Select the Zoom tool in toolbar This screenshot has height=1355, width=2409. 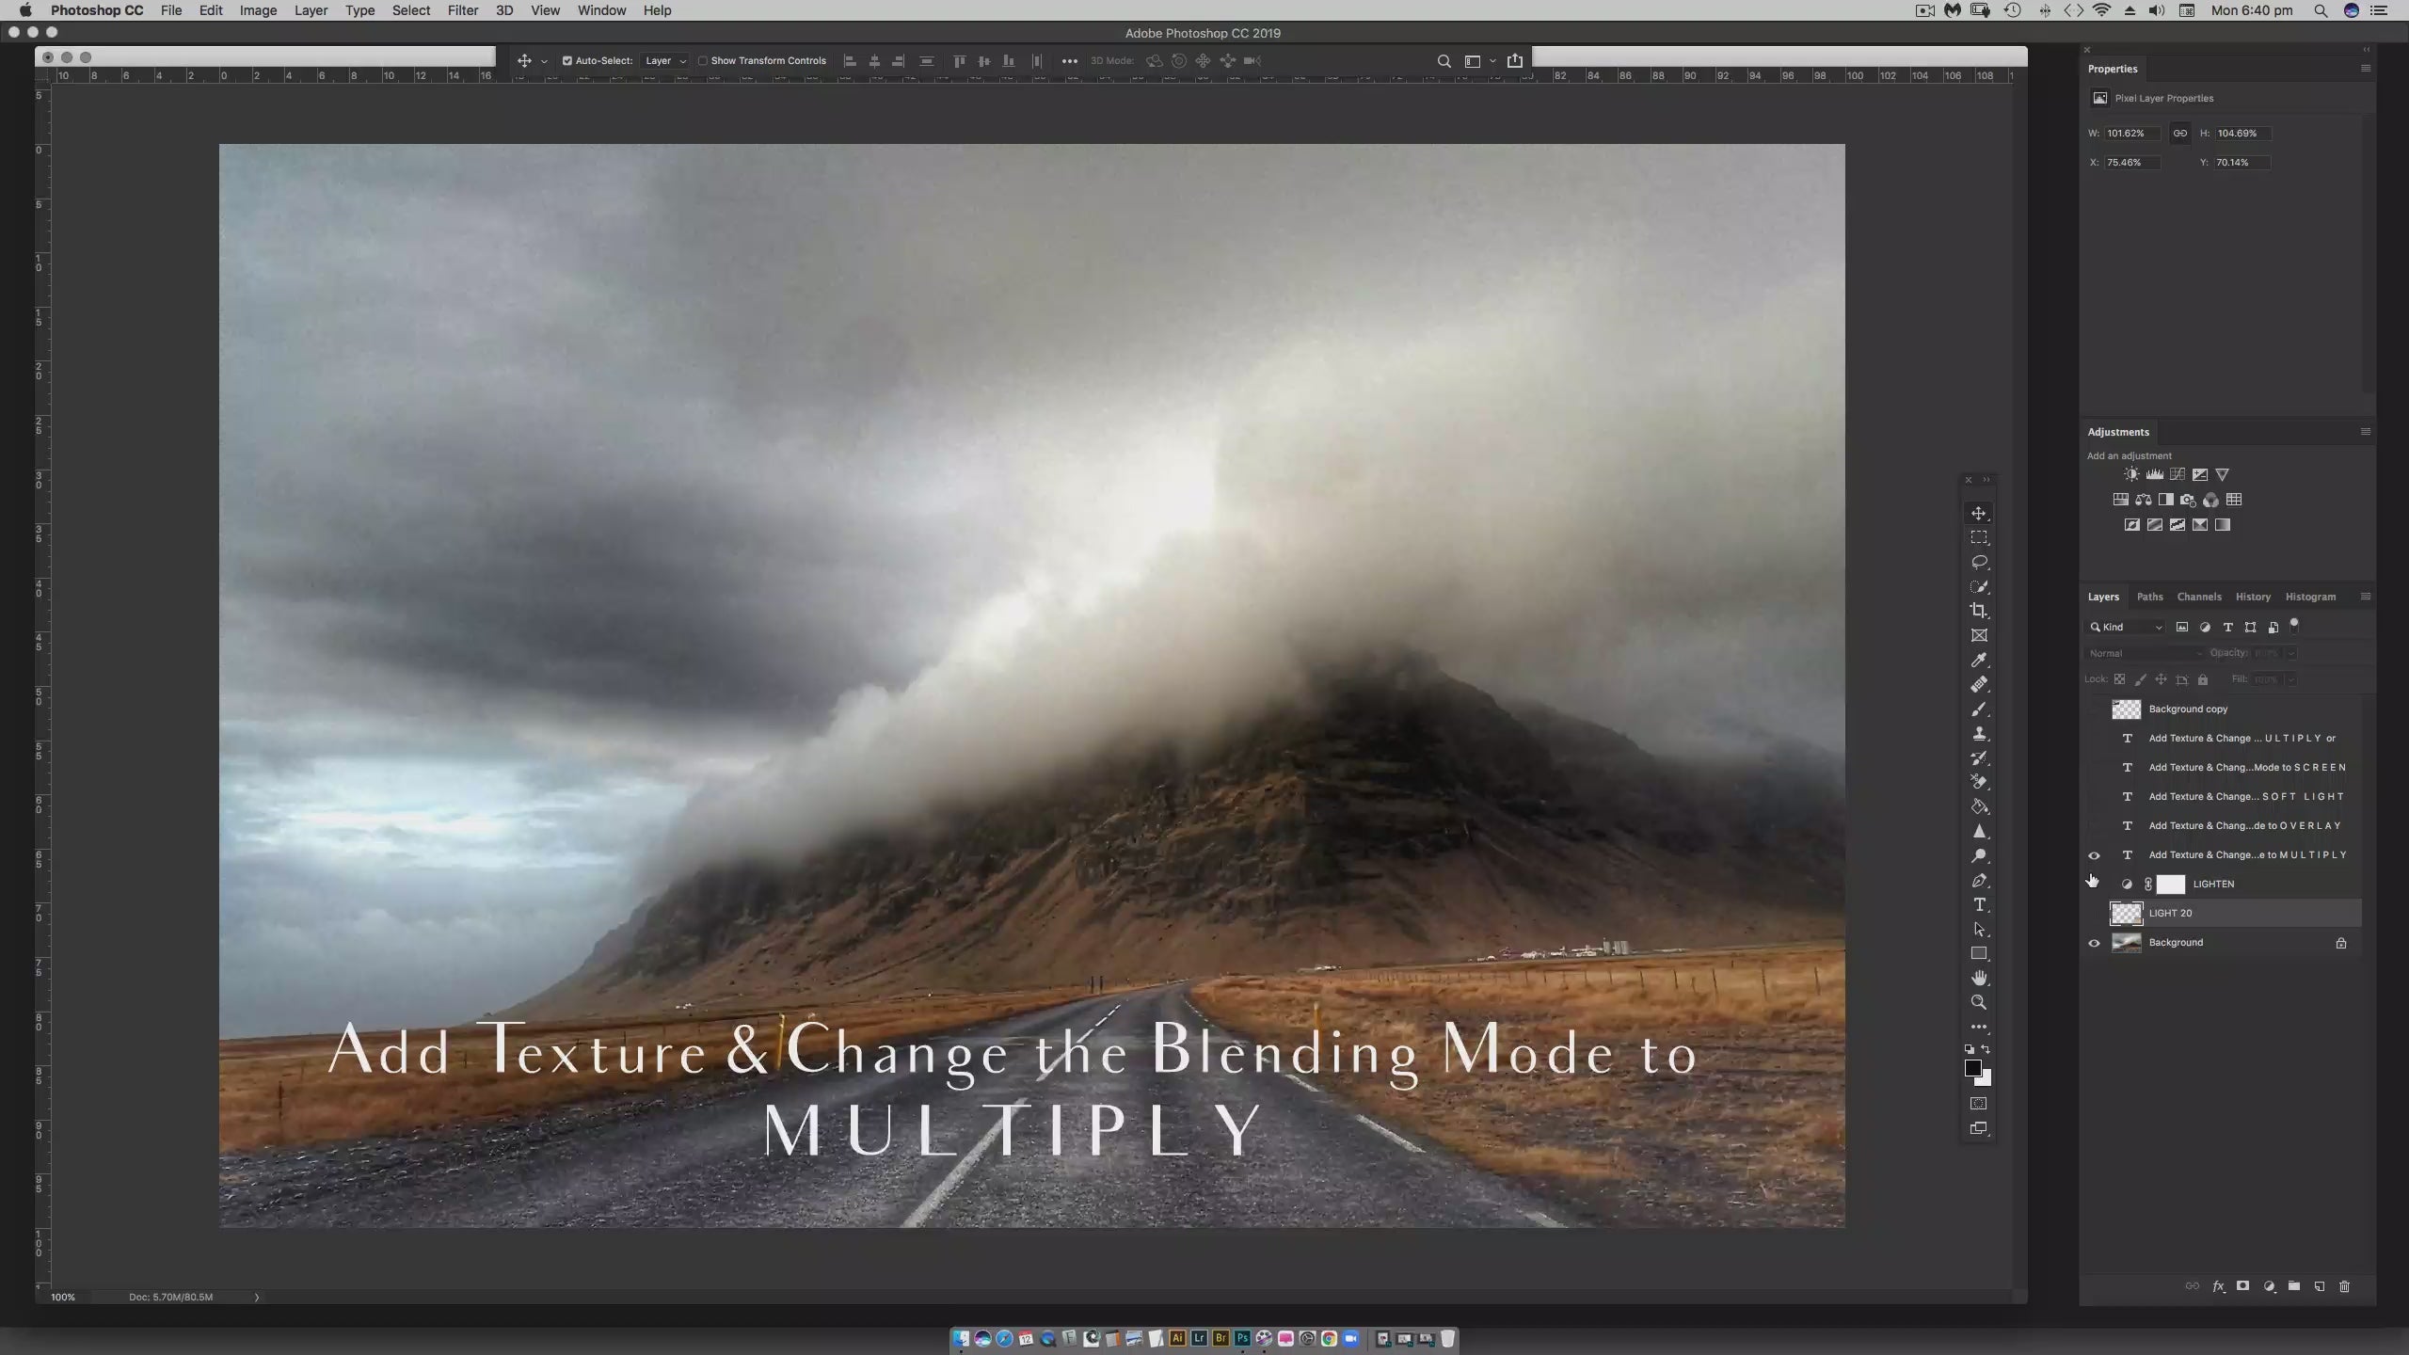pyautogui.click(x=1979, y=1002)
